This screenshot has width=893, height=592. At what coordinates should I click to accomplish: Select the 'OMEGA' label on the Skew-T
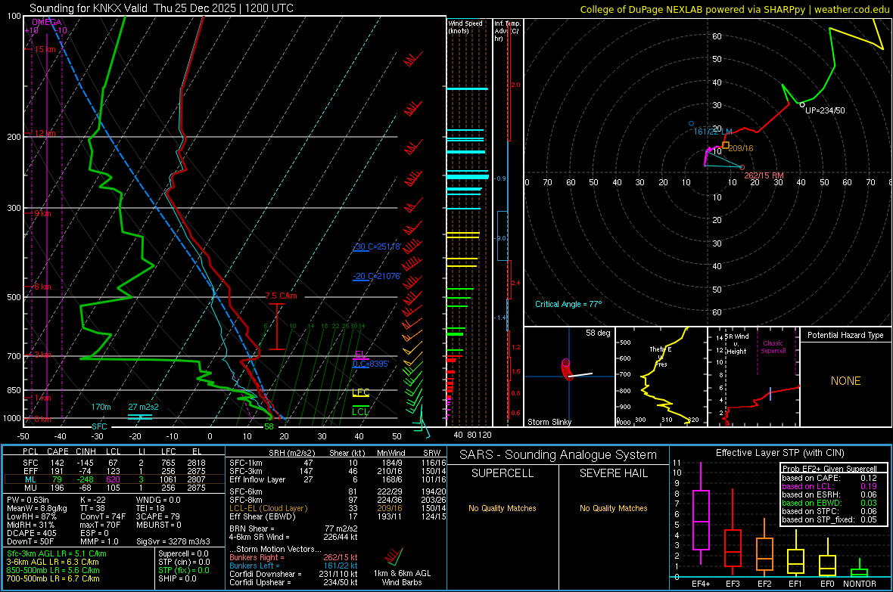(47, 22)
